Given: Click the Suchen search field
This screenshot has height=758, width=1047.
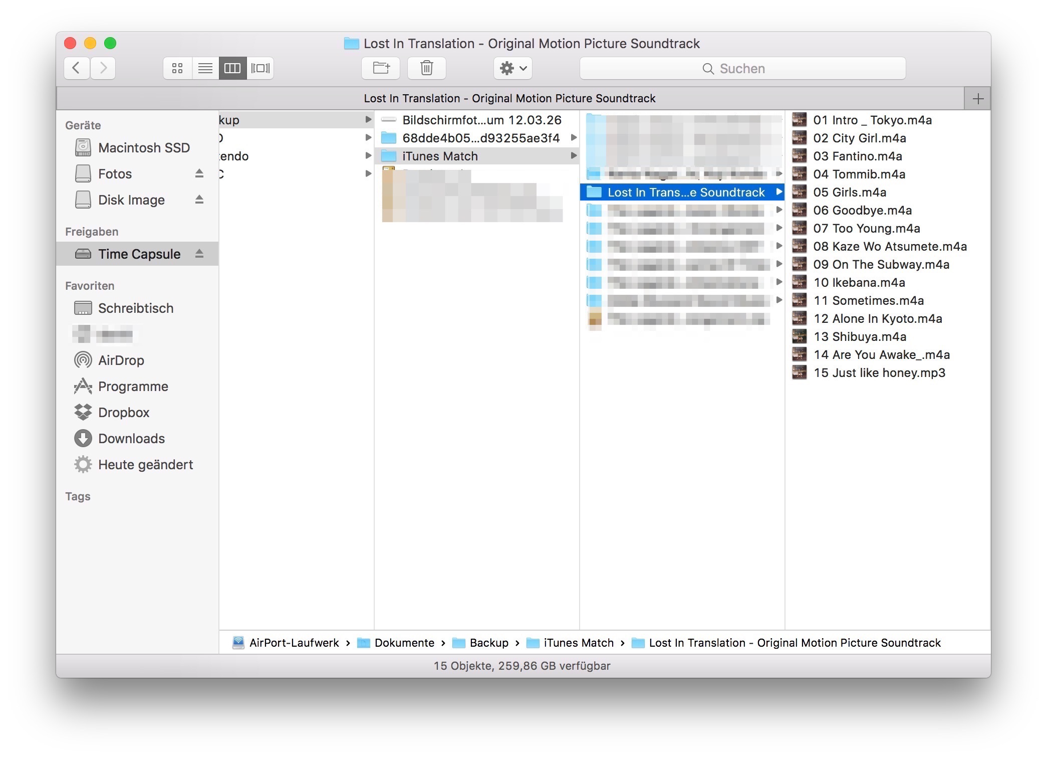Looking at the screenshot, I should pos(742,69).
